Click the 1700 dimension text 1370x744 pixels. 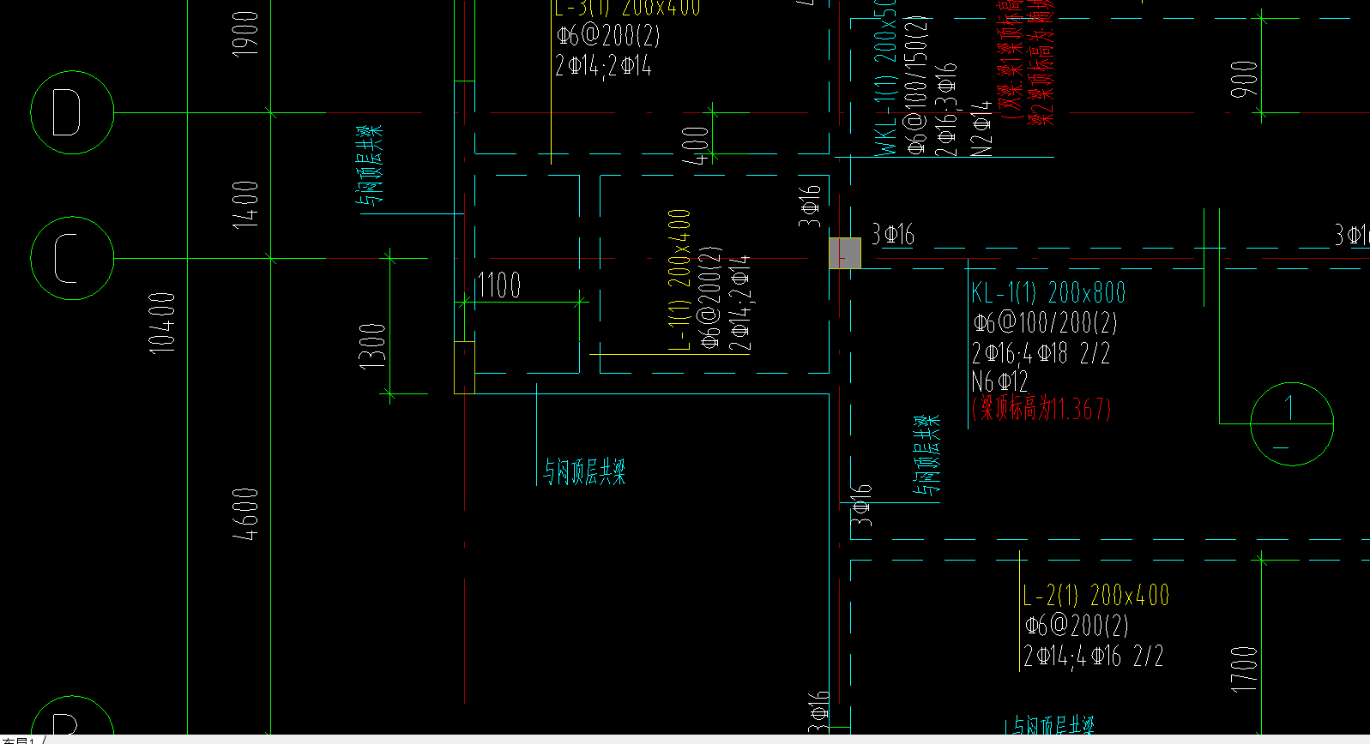coord(1243,669)
